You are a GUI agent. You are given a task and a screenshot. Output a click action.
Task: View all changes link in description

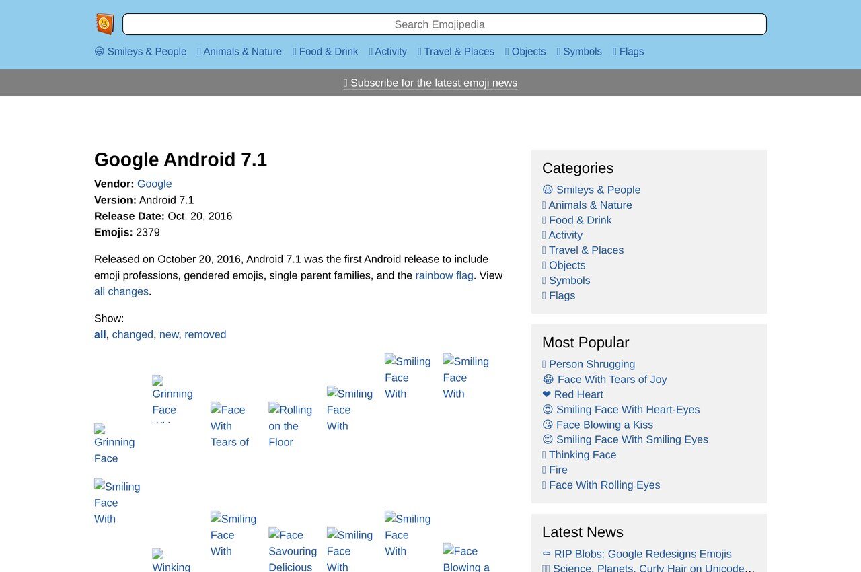pyautogui.click(x=121, y=291)
